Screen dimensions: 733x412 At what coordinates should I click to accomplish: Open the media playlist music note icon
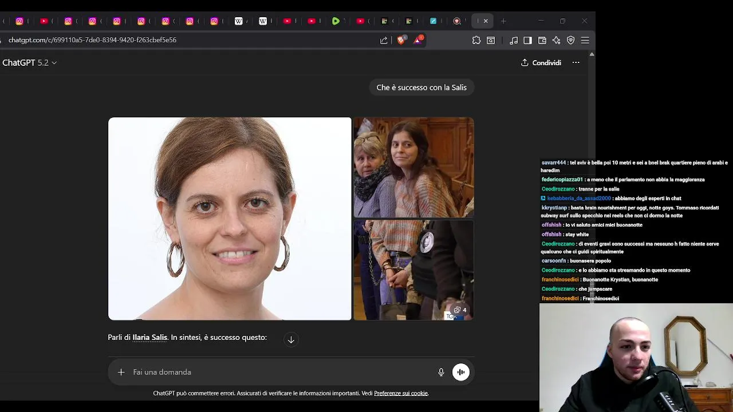click(514, 40)
